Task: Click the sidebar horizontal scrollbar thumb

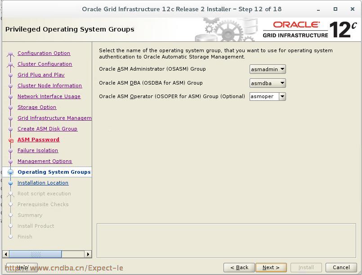Action: 36,254
